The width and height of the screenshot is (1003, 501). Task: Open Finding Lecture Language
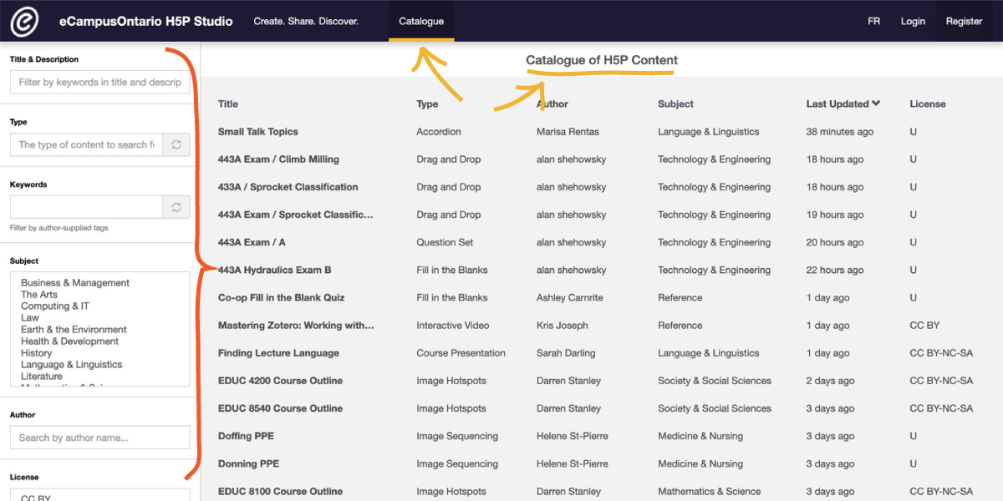click(x=278, y=353)
